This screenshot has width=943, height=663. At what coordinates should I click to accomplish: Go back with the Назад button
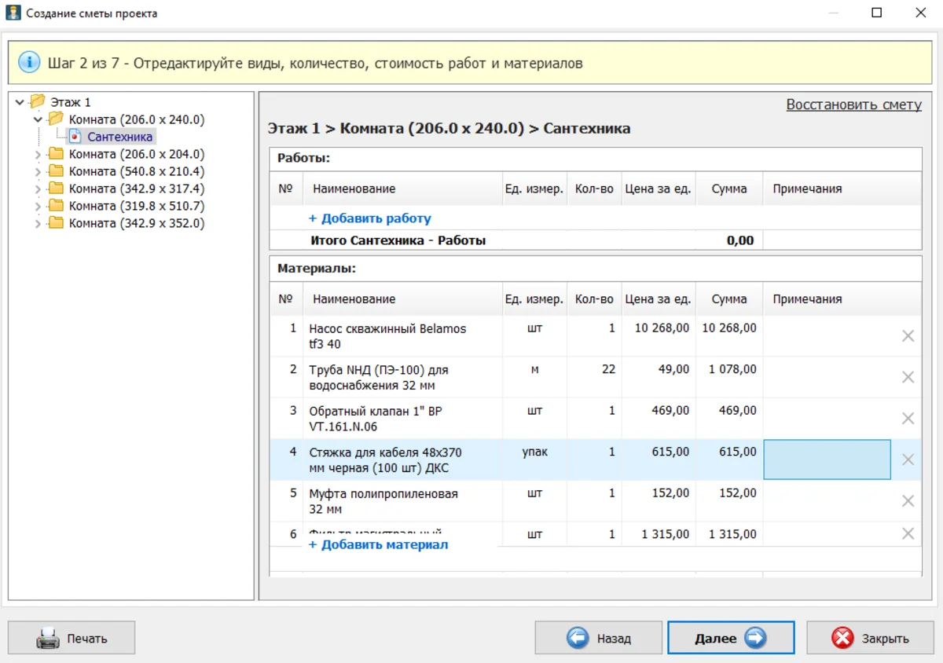598,639
